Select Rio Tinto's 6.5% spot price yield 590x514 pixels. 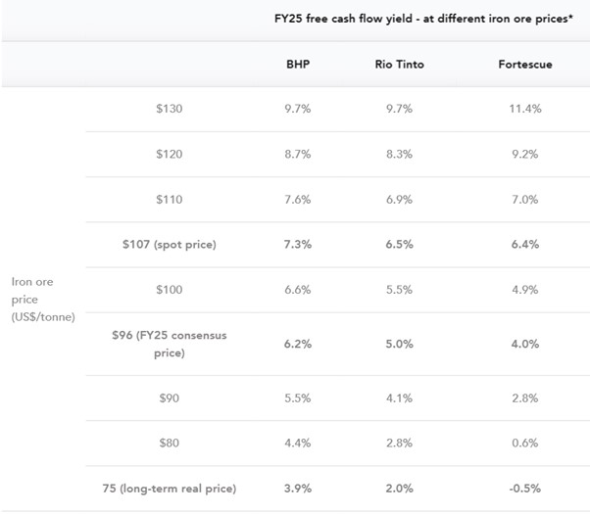(x=399, y=245)
